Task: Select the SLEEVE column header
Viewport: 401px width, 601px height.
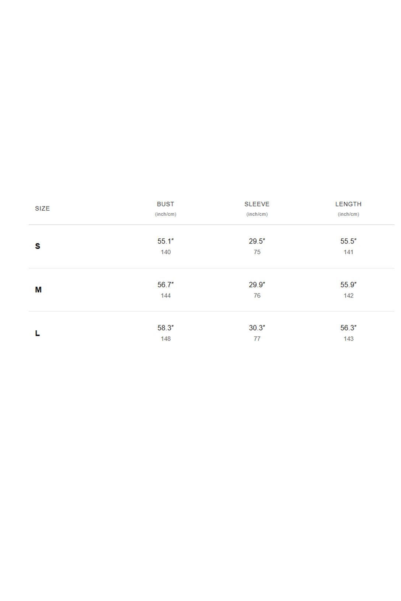Action: click(257, 204)
